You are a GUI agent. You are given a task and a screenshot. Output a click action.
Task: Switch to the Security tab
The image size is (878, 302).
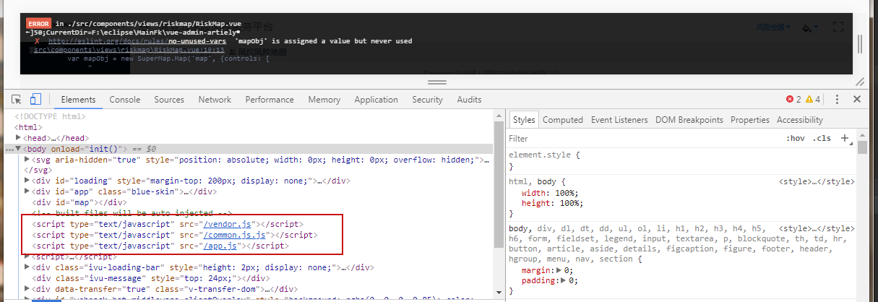point(427,100)
